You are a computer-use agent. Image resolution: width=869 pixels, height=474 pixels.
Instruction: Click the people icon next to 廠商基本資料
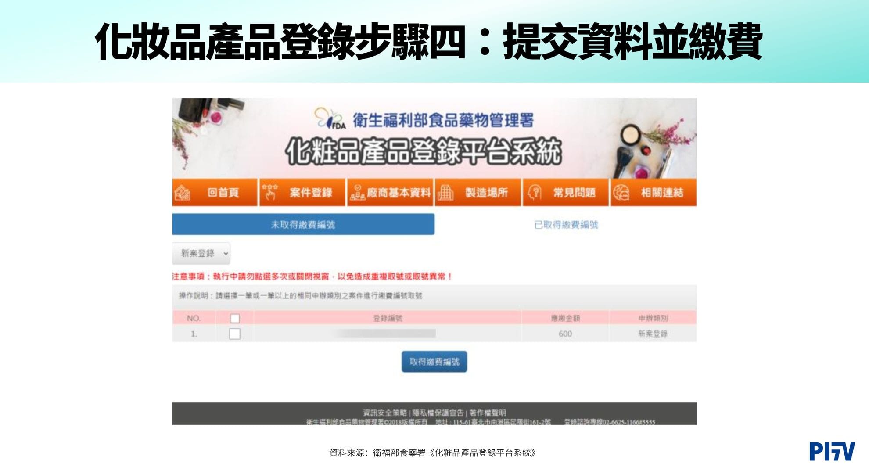coord(357,192)
